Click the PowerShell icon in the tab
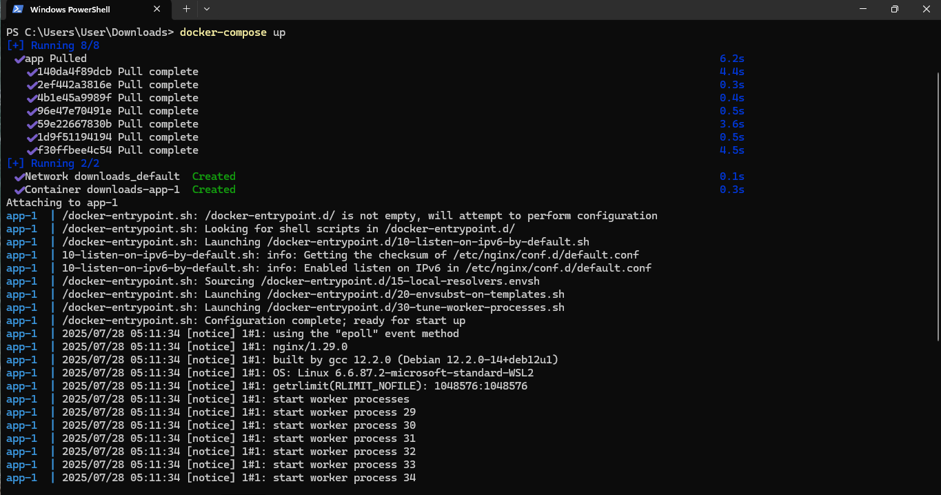 coord(17,10)
